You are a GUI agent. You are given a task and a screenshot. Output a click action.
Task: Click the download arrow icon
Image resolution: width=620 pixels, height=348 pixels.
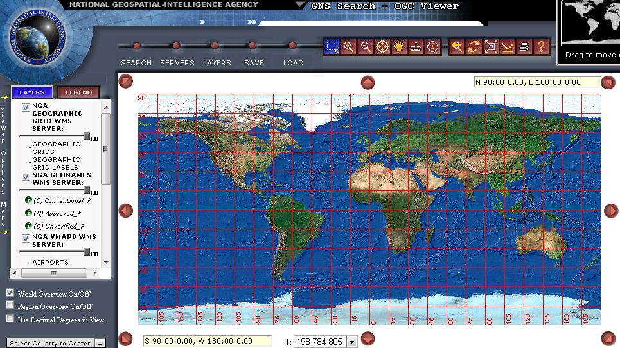pos(508,47)
